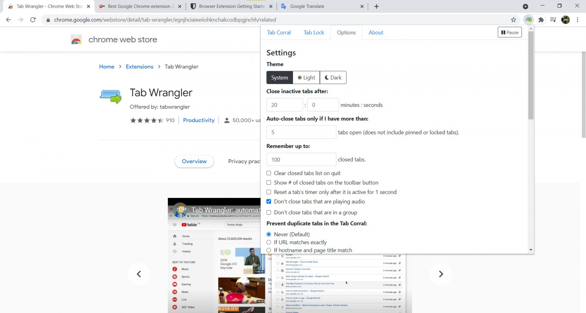Close the Google Translate tab
This screenshot has height=313, width=586.
[x=362, y=6]
